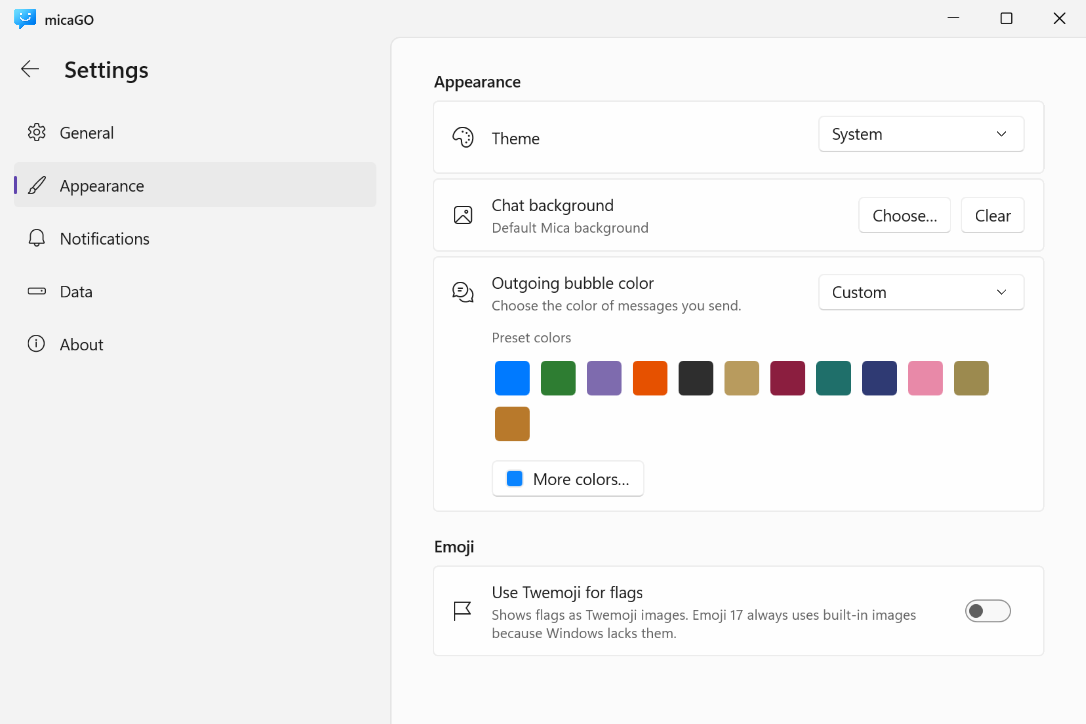Click the chat bubbles icon for Outgoing bubble color

pyautogui.click(x=463, y=292)
